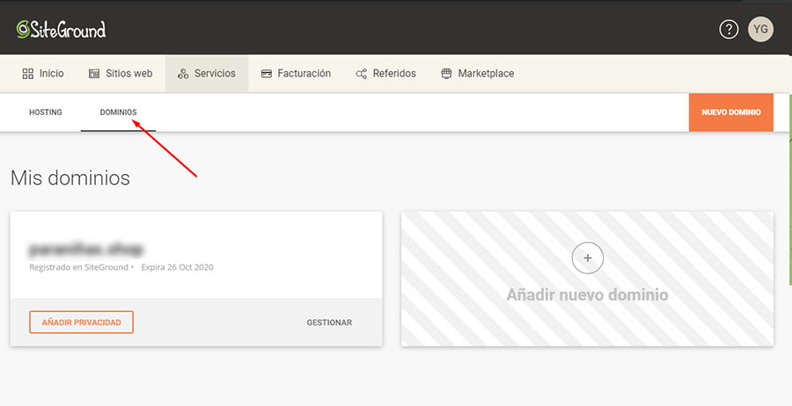
Task: Switch to the Hosting tab
Action: tap(46, 112)
